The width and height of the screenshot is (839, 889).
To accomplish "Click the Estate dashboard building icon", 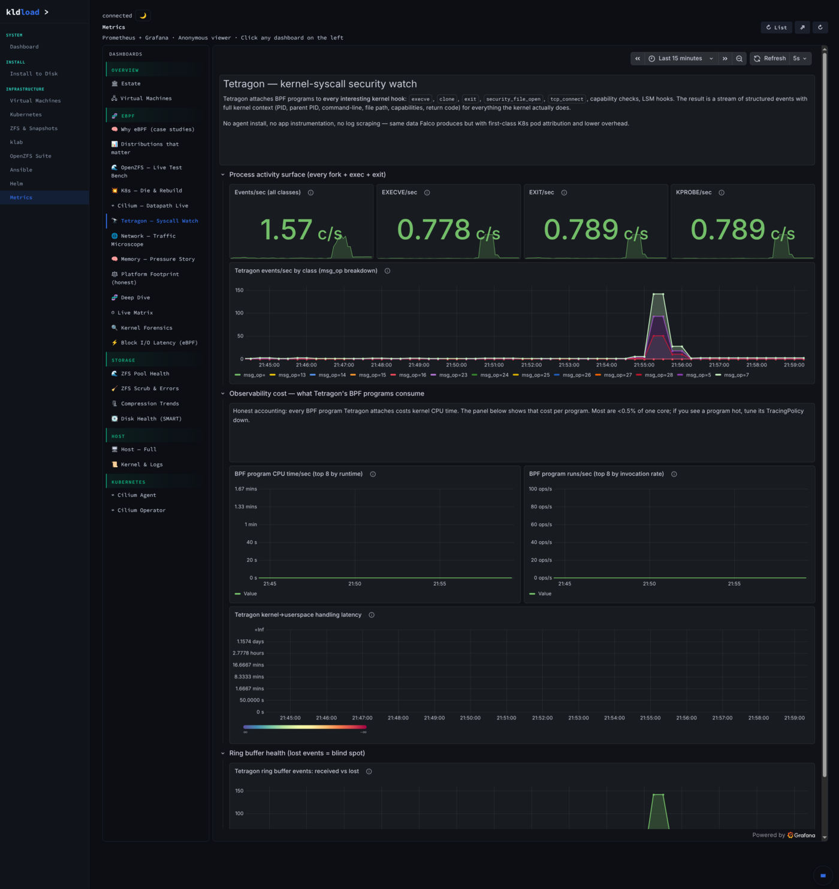I will pos(114,84).
